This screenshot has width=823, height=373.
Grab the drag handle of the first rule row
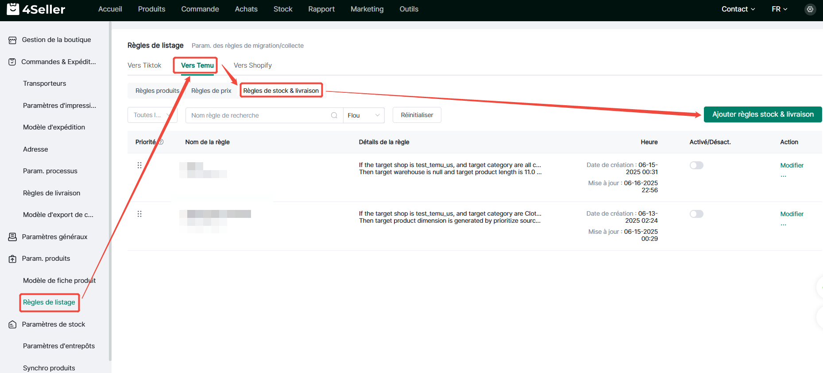139,165
